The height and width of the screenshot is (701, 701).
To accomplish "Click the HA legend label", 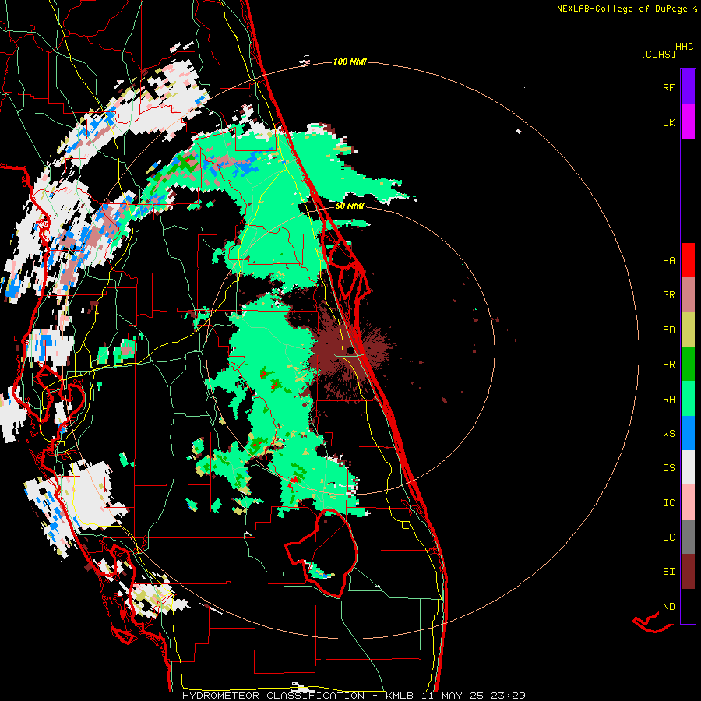I will pos(668,260).
